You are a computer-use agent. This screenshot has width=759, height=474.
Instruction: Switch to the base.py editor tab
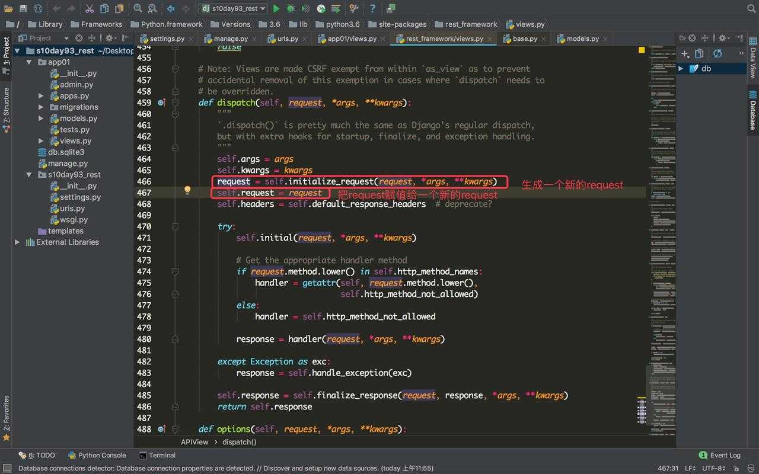pyautogui.click(x=524, y=39)
